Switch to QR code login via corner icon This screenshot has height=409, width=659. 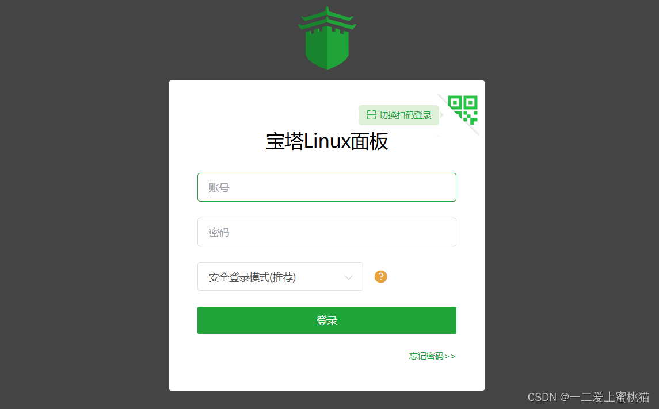(462, 110)
